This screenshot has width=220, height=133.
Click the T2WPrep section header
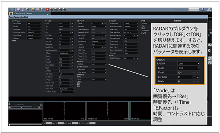tap(80, 75)
